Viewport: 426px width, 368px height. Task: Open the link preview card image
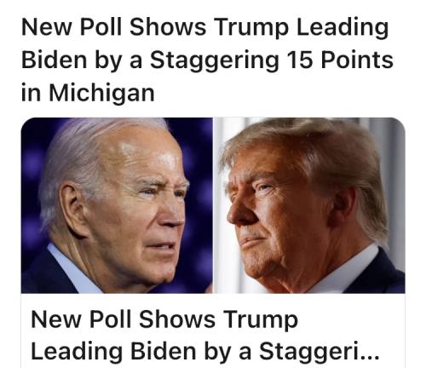pos(213,205)
